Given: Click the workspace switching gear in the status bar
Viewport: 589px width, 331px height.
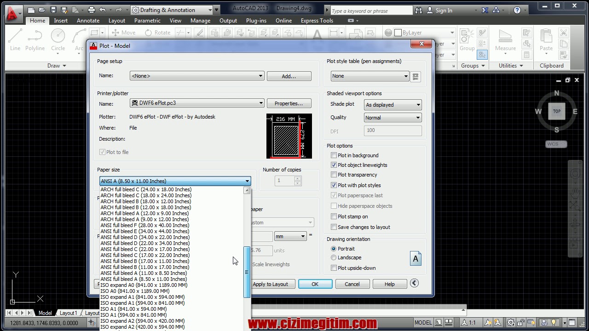Looking at the screenshot, I should (x=511, y=323).
